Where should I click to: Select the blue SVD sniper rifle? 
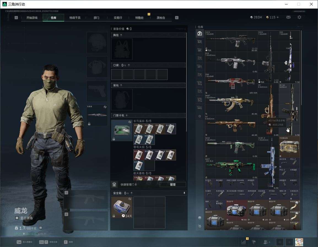click(x=289, y=57)
